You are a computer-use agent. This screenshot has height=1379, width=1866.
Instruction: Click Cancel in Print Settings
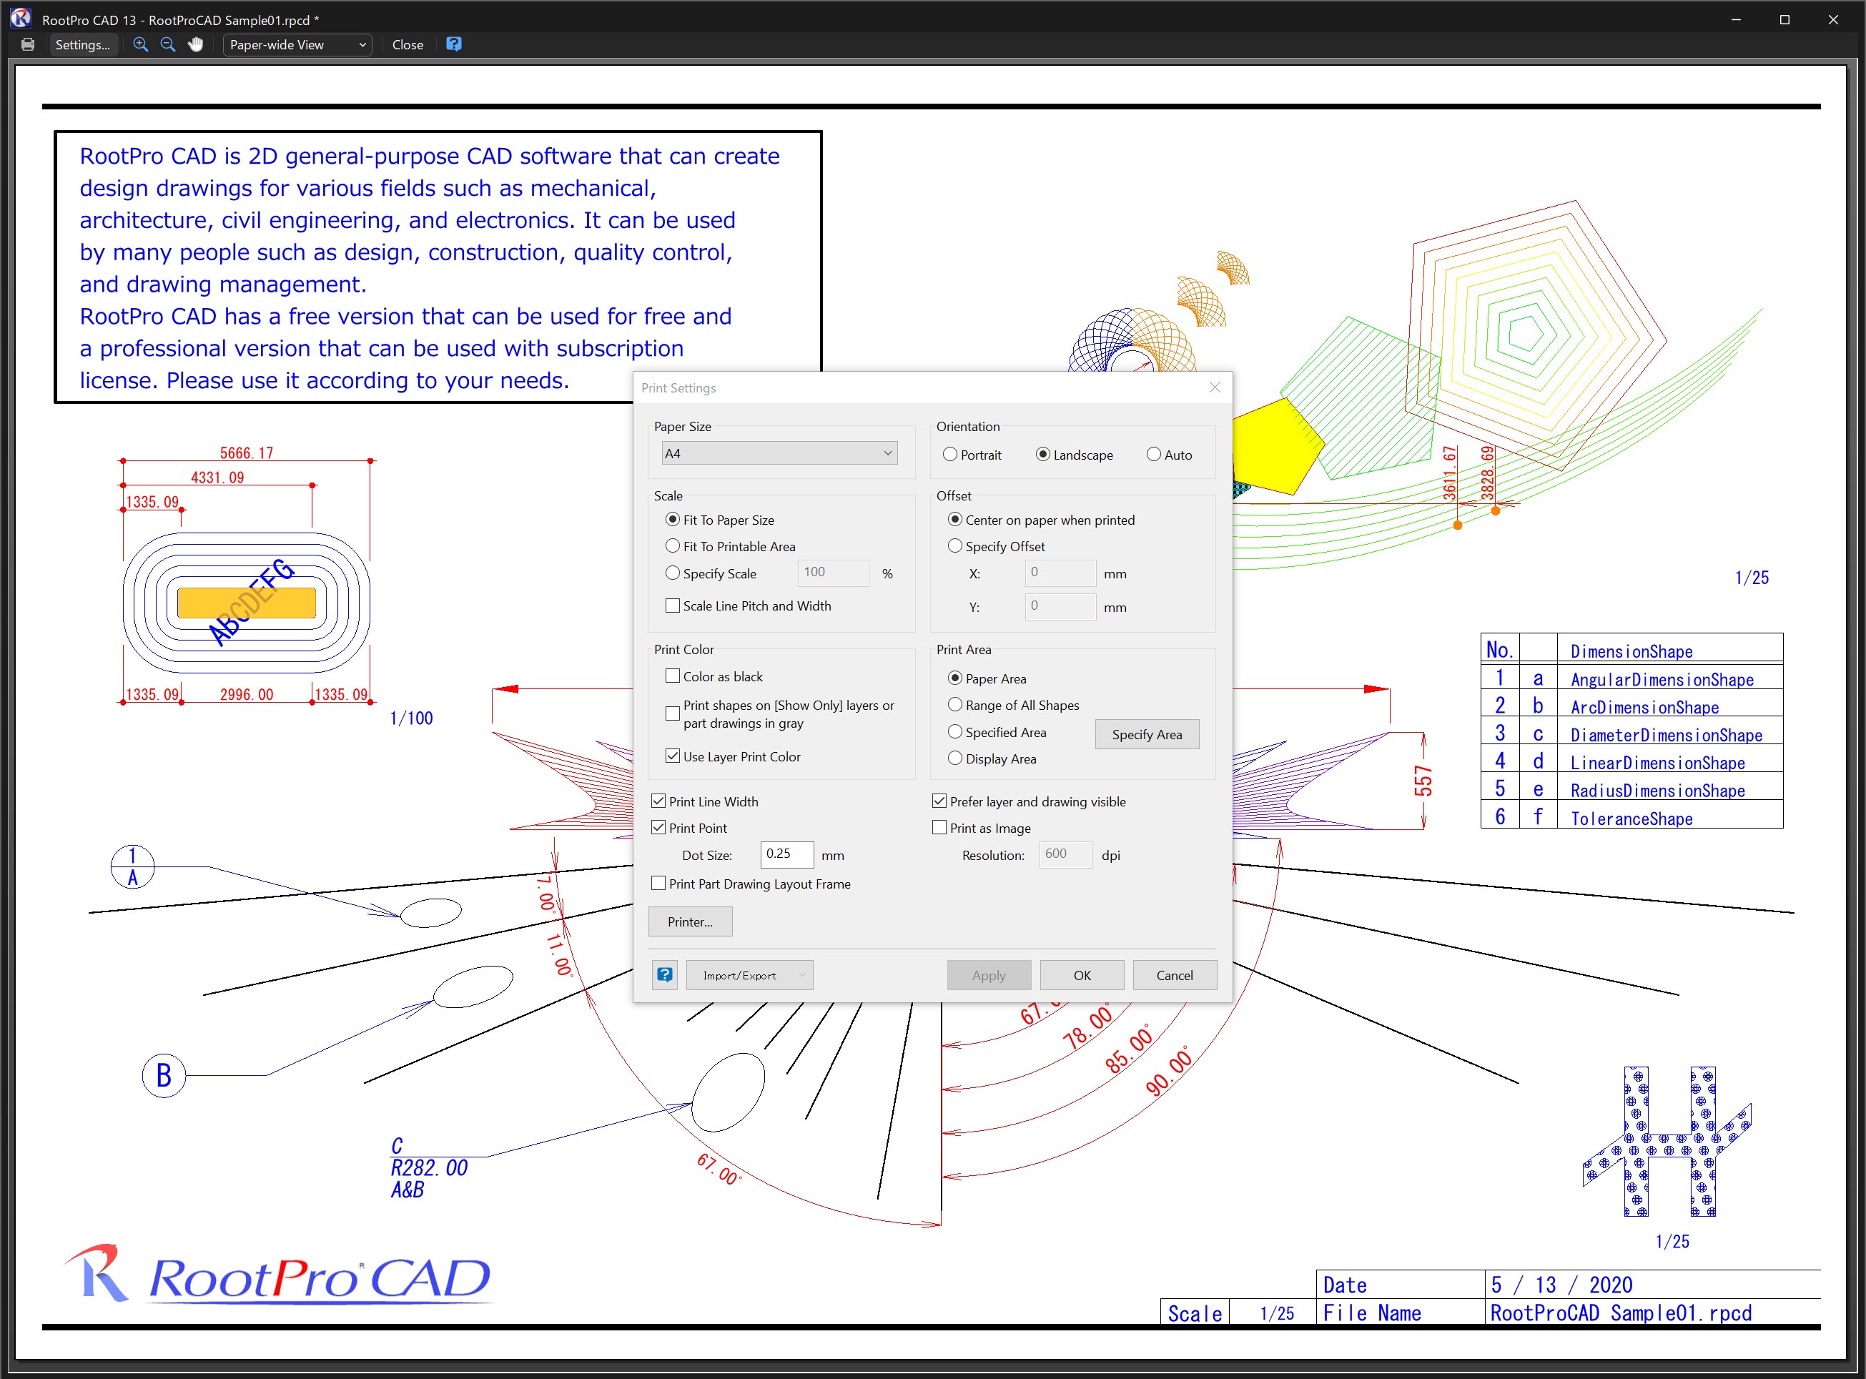tap(1174, 975)
